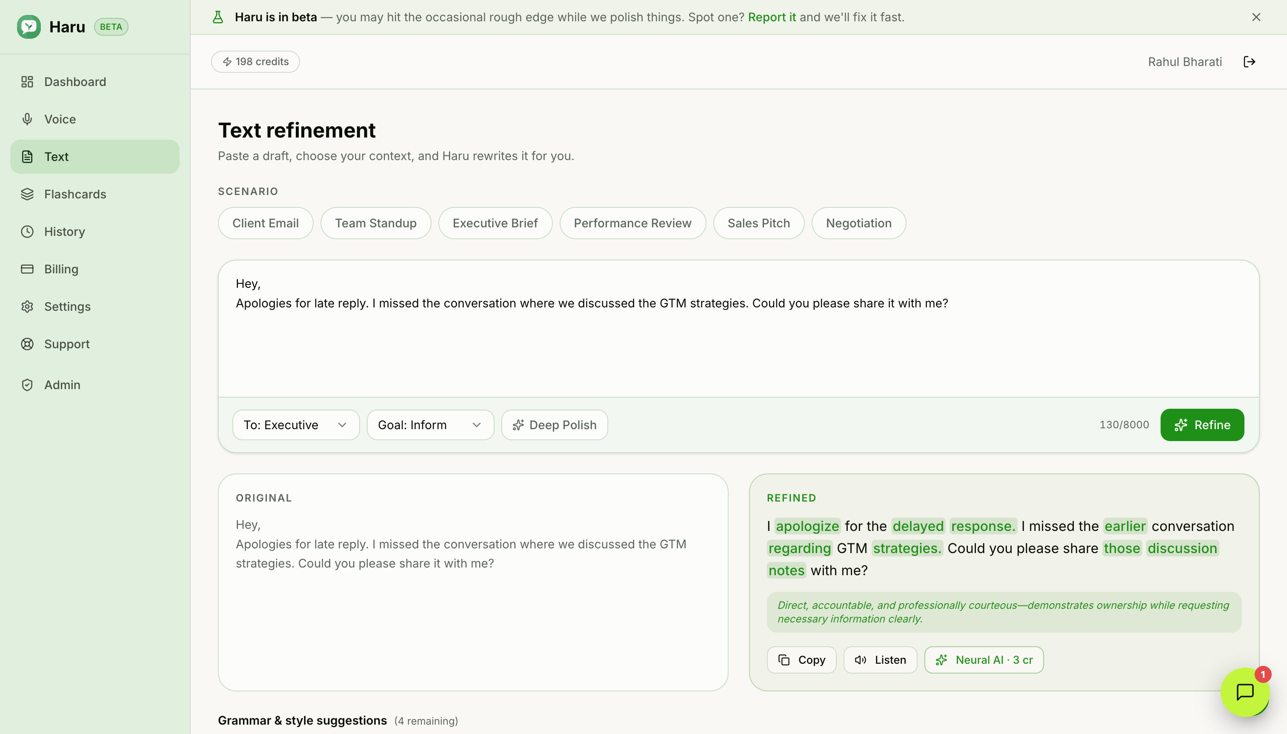Choose the Executive Brief scenario
This screenshot has height=734, width=1287.
tap(495, 223)
